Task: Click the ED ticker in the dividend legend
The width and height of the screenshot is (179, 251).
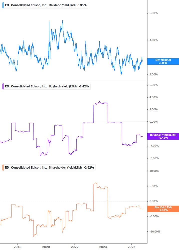Action: click(x=7, y=5)
